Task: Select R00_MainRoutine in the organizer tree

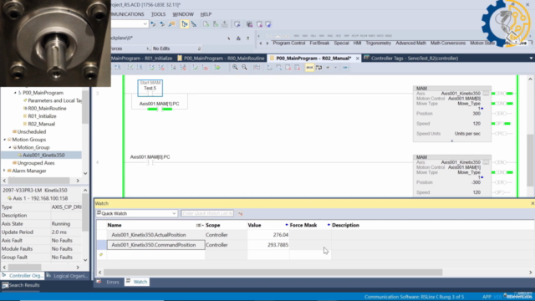Action: tap(47, 109)
